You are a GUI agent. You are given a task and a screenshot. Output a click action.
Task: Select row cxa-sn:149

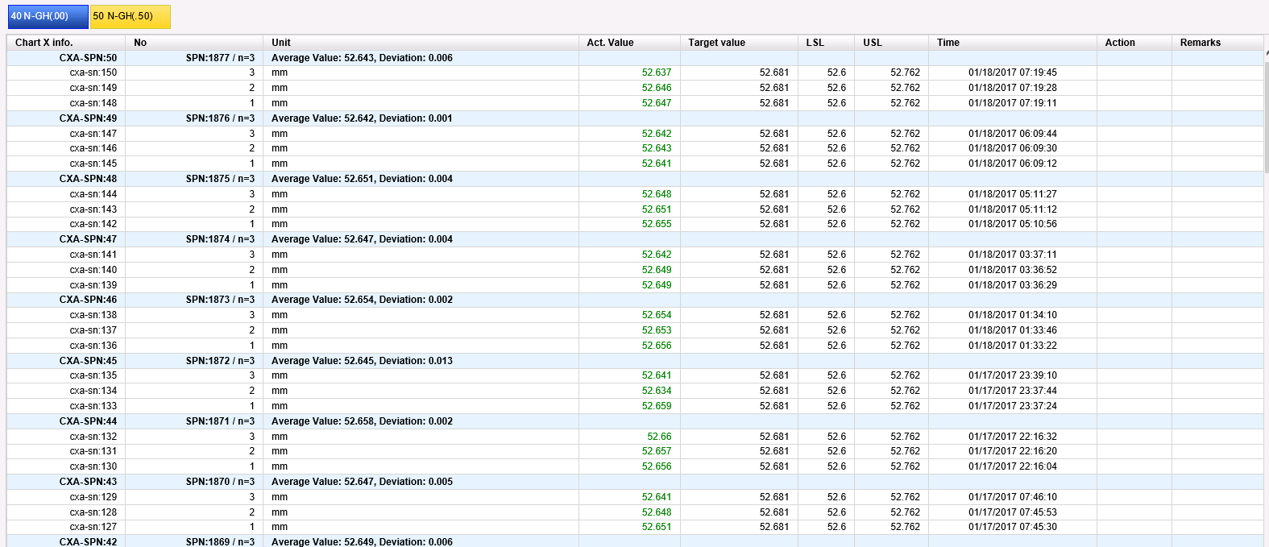[635, 88]
